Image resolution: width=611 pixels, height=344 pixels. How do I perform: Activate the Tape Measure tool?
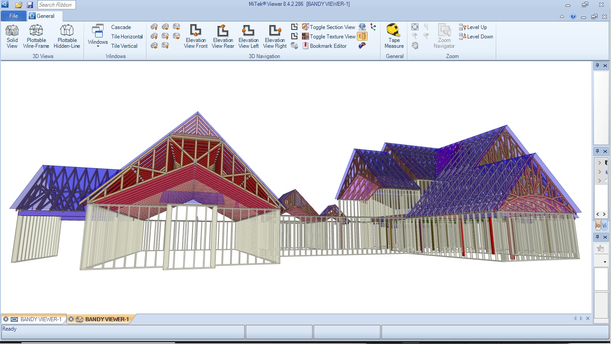click(394, 36)
